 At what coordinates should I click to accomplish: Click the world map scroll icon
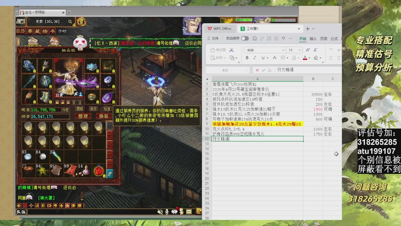coord(21,22)
